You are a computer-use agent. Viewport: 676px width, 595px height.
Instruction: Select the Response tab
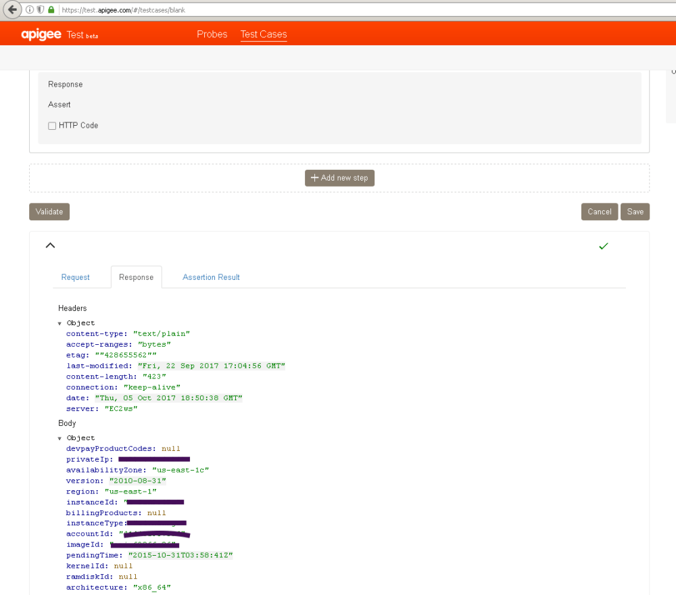[136, 277]
